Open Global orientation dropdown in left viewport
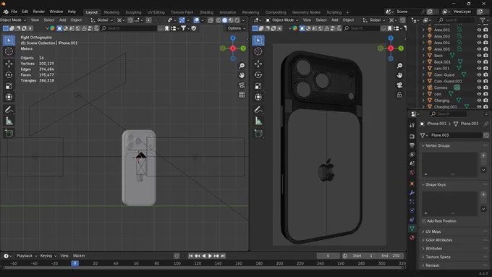 pyautogui.click(x=102, y=20)
